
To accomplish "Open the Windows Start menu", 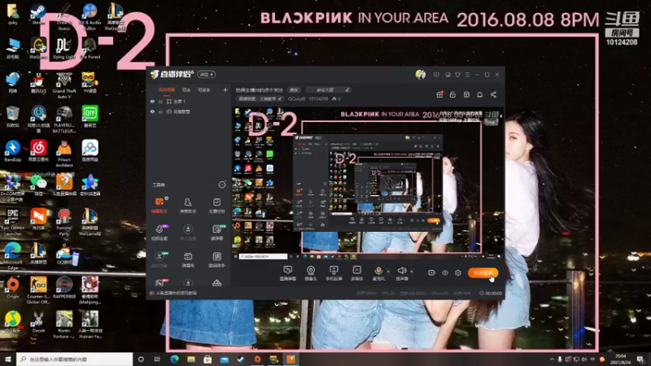I will 8,359.
